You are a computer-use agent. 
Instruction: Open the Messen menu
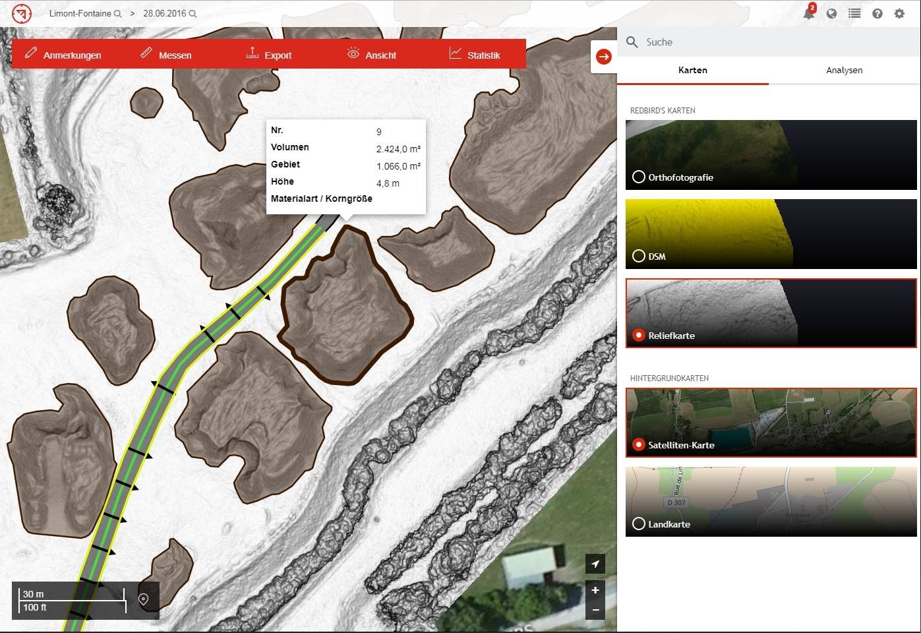[x=166, y=55]
